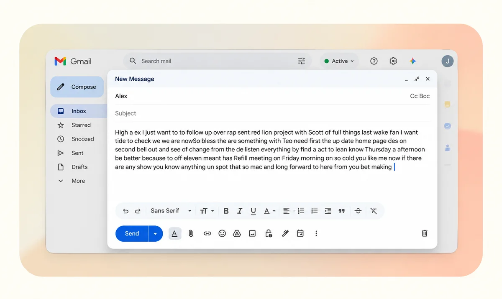Click the Send button
Screen dimensions: 502x299
(132, 234)
